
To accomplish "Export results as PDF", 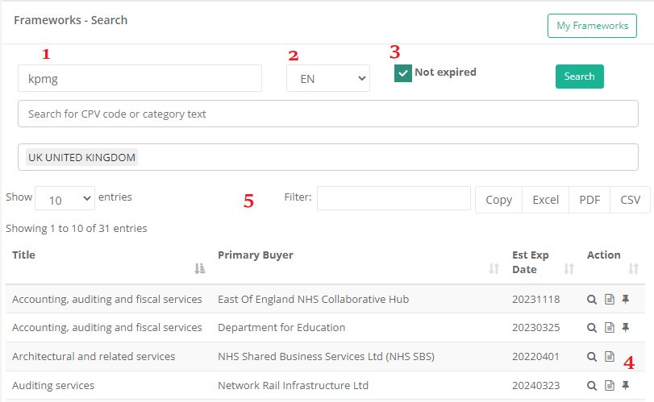I will click(x=589, y=200).
